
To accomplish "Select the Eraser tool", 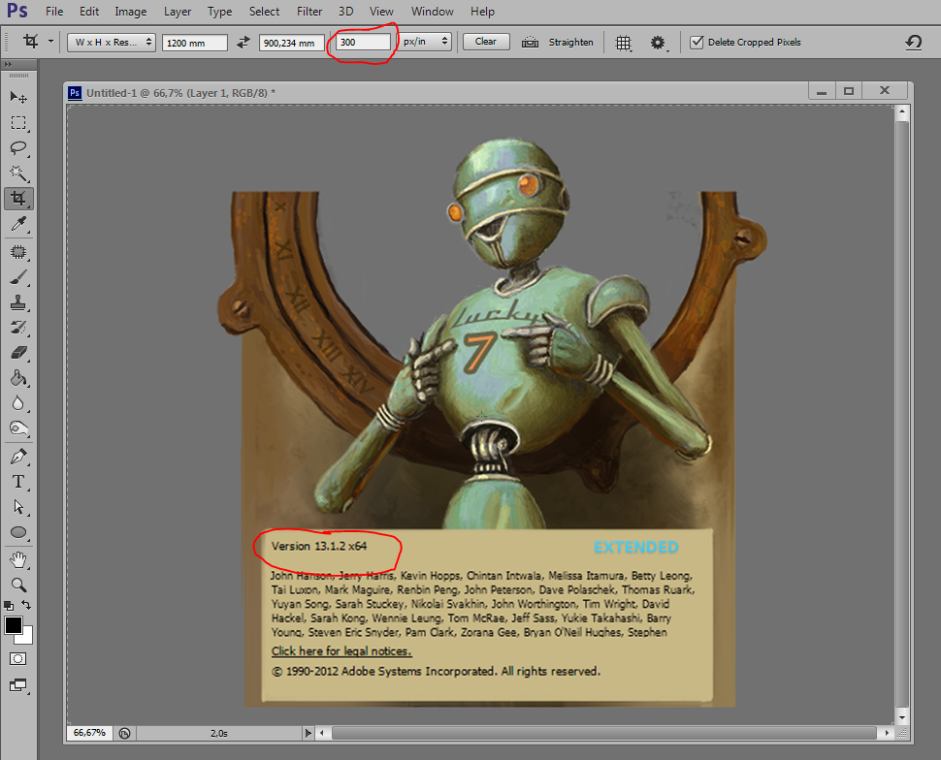I will coord(18,353).
